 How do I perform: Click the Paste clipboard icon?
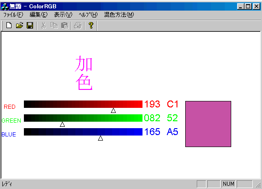coord(65,25)
